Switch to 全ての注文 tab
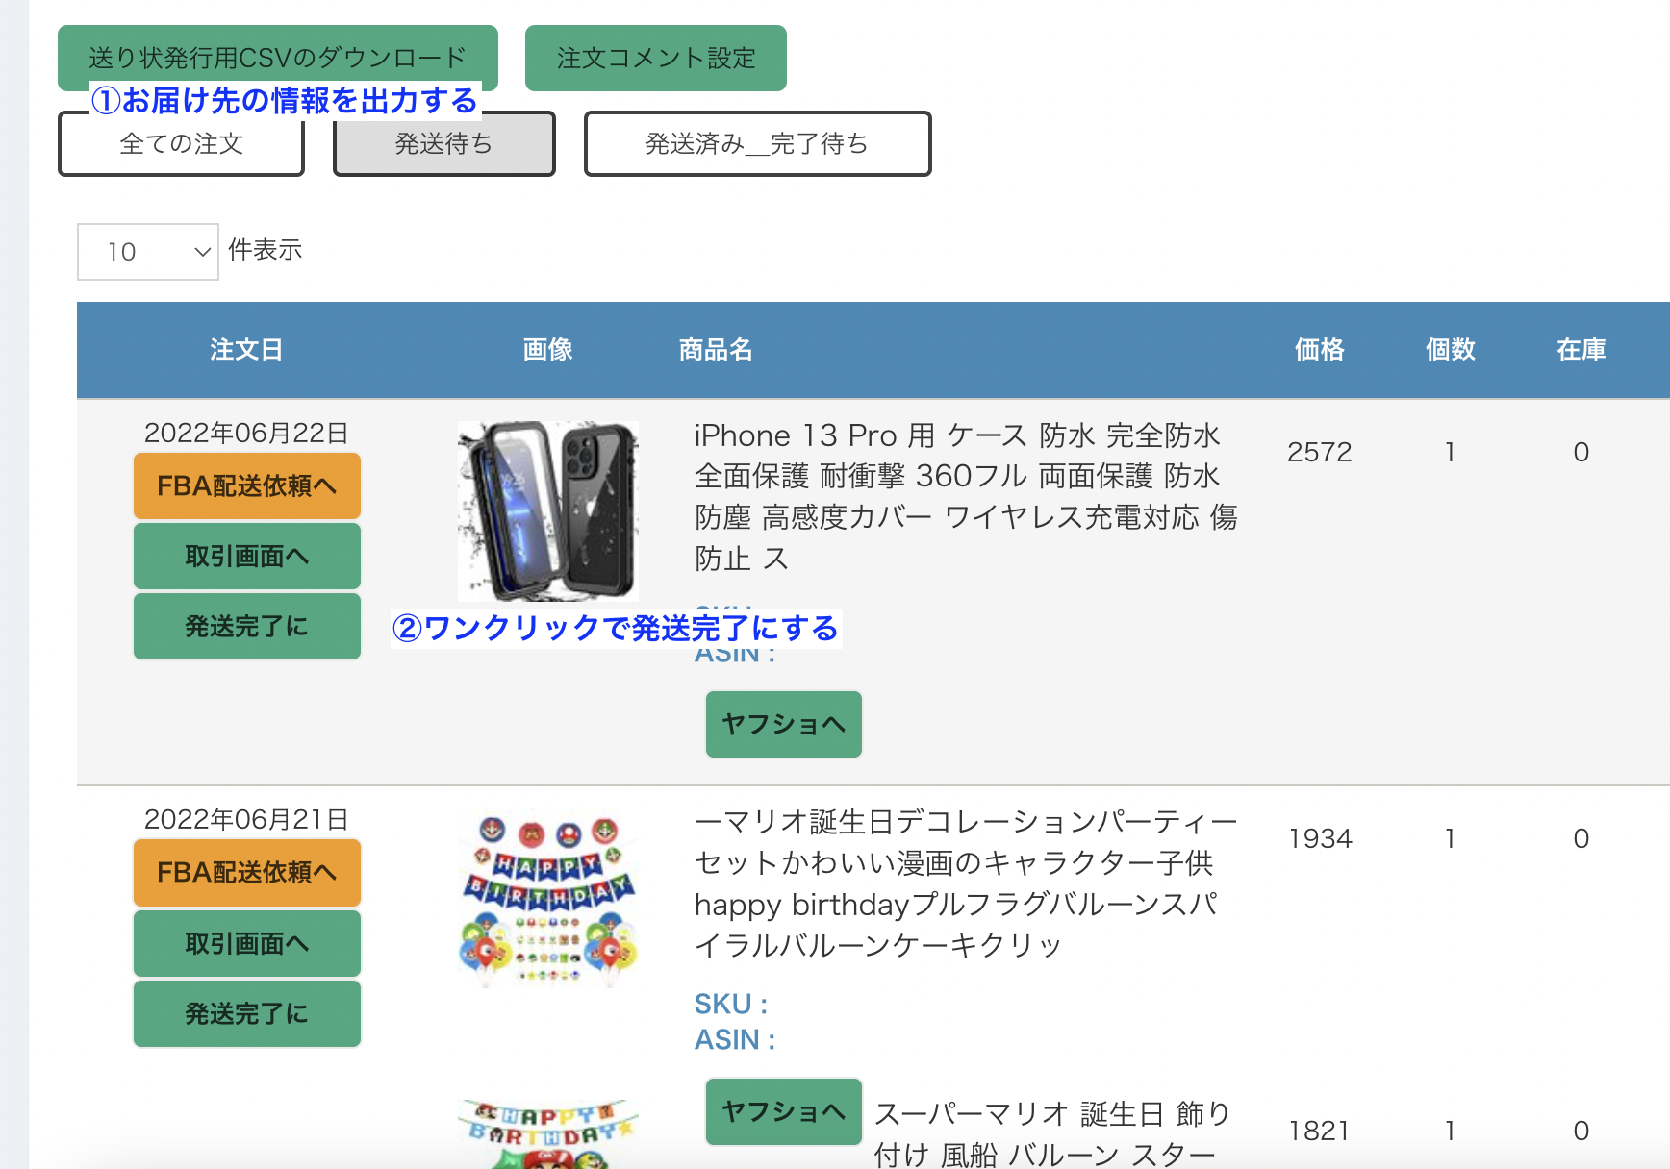This screenshot has height=1169, width=1670. (x=181, y=144)
